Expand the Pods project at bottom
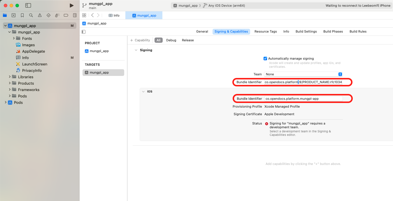Viewport: 393px width, 201px height. pyautogui.click(x=5, y=102)
